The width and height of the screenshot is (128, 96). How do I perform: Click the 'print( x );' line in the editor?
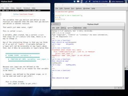tap(60, 19)
